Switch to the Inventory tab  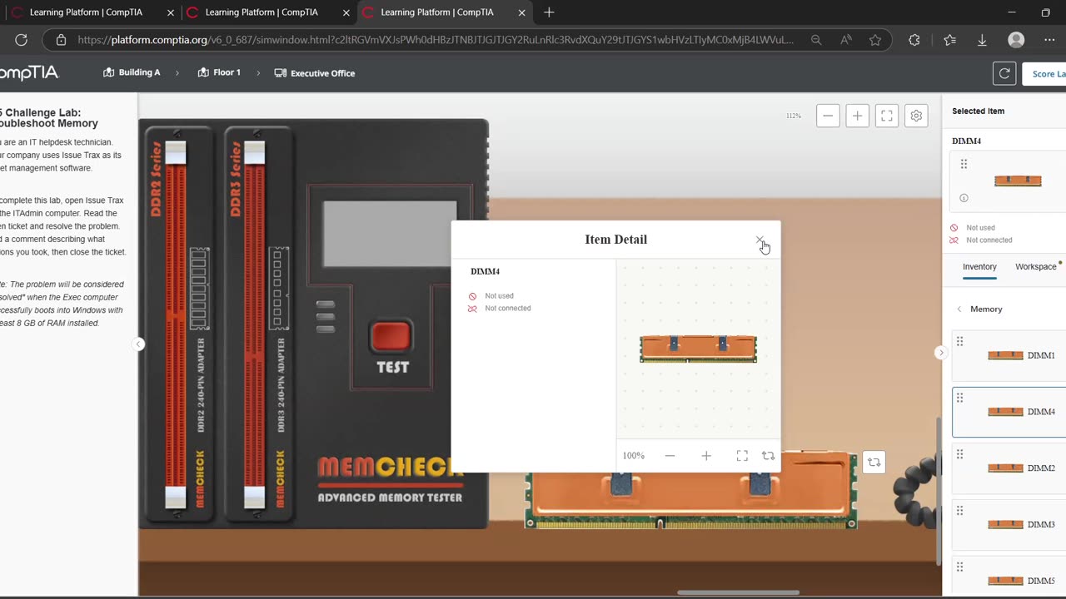pyautogui.click(x=979, y=267)
